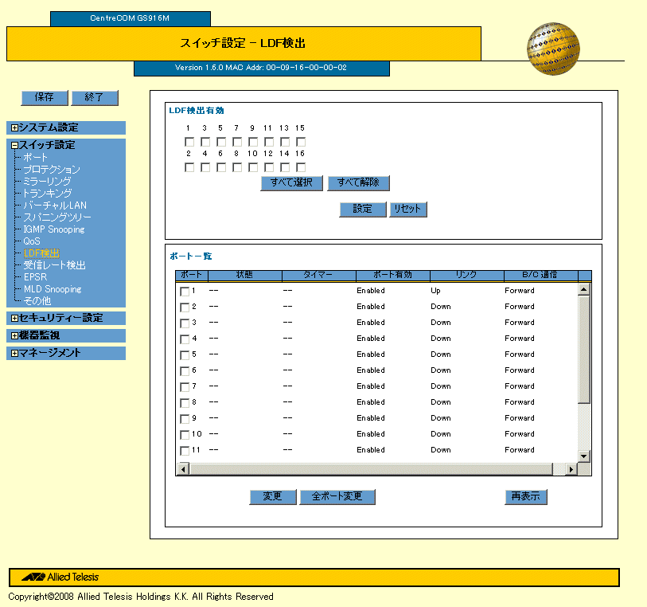Expand the システム設定 menu section
647x607 pixels.
14,127
